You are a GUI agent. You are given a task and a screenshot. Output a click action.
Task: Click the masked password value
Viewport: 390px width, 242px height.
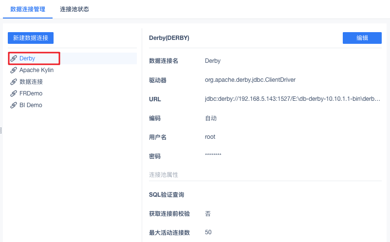213,155
